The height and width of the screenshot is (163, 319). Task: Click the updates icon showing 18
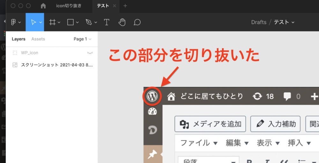click(x=257, y=97)
